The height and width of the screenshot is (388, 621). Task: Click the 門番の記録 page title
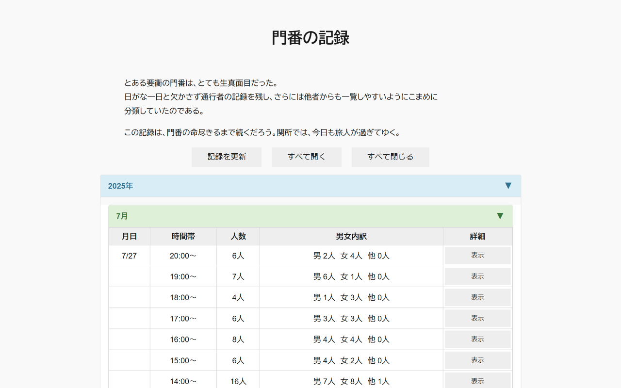[310, 38]
